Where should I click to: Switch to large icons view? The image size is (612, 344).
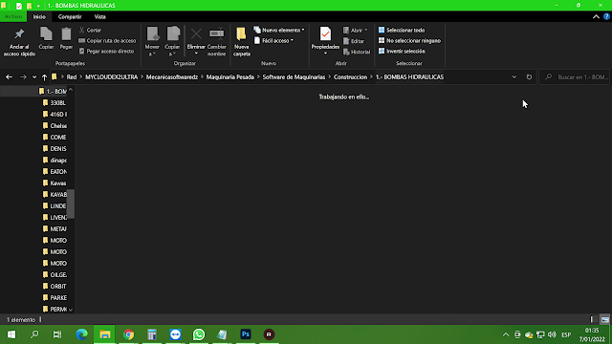(x=605, y=319)
